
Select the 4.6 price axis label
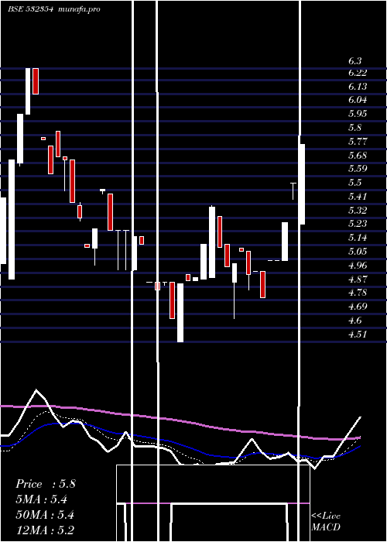(x=354, y=321)
